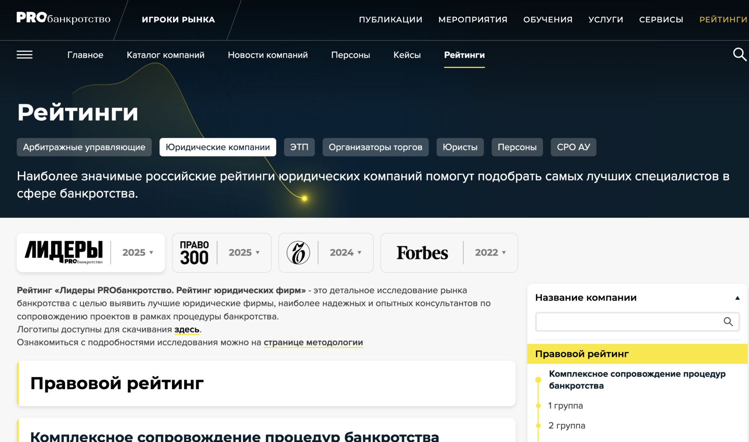
Task: Open the hamburger menu
Action: point(25,55)
